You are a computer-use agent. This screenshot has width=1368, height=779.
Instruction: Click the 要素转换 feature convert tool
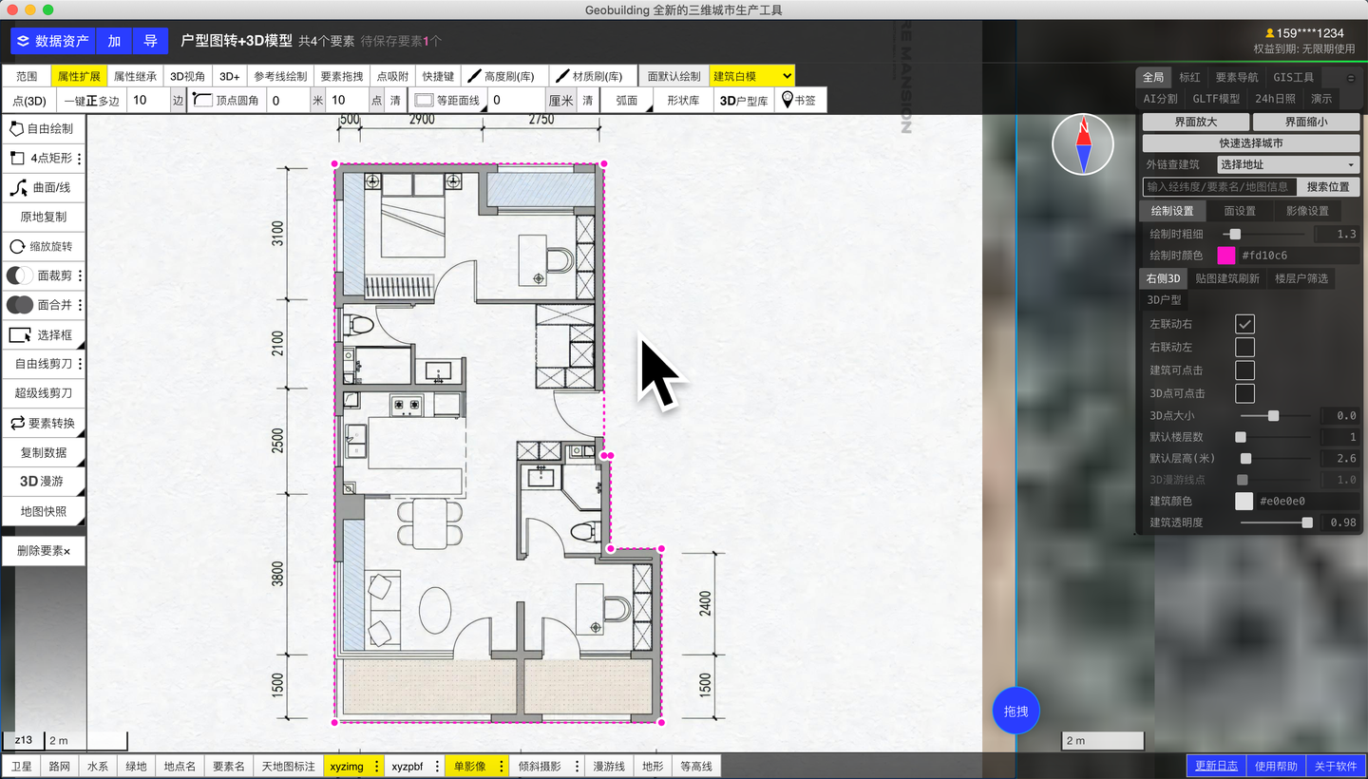(x=43, y=423)
